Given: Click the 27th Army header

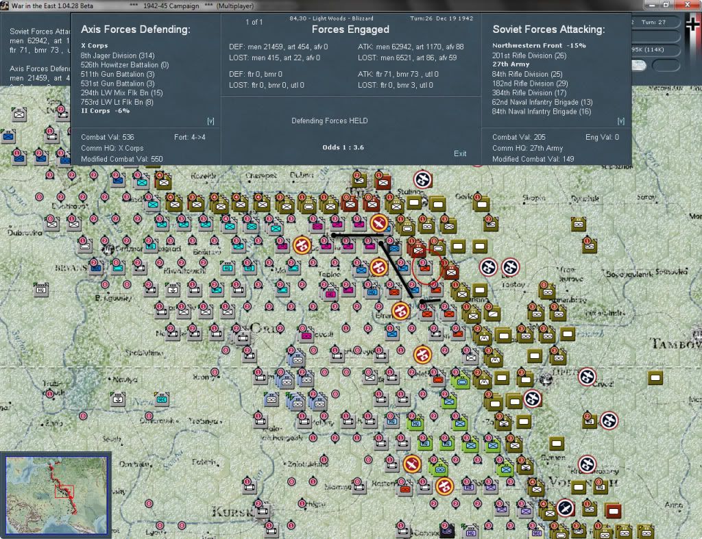Looking at the screenshot, I should click(510, 64).
